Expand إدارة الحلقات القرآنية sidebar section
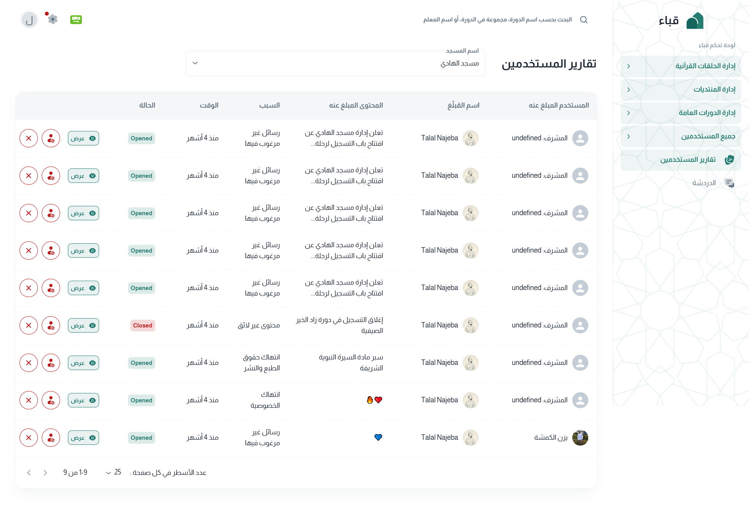The height and width of the screenshot is (531, 749). tap(681, 66)
